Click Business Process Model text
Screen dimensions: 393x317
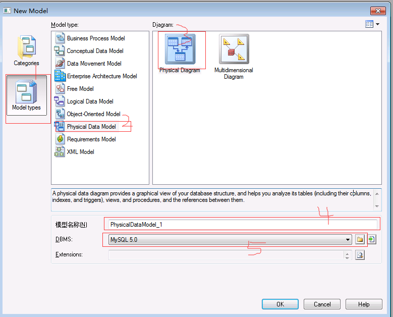pyautogui.click(x=96, y=38)
